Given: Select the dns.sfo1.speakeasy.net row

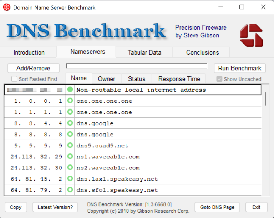Looking at the screenshot, I should tap(133, 190).
